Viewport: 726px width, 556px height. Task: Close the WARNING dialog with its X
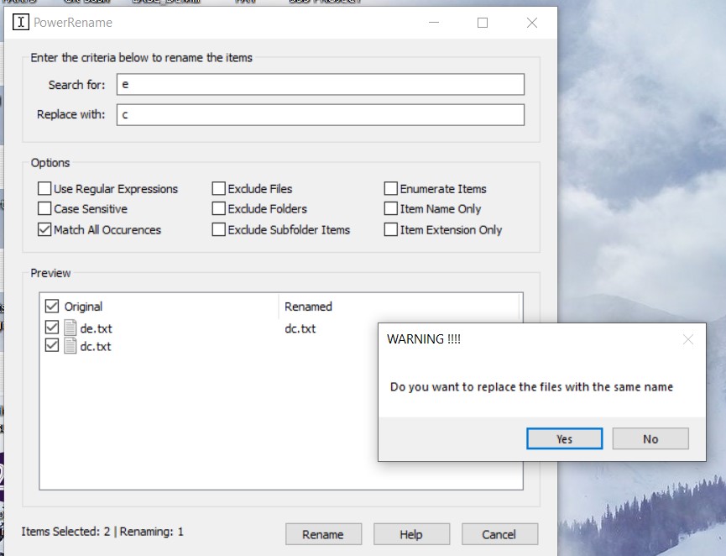pos(688,339)
